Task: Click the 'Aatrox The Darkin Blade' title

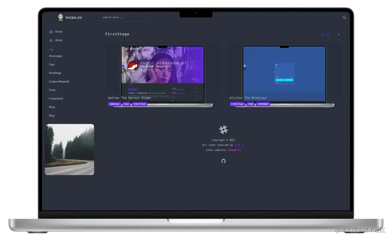Action: [x=129, y=98]
